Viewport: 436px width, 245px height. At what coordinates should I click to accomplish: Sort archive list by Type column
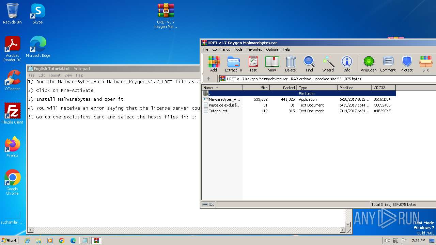317,87
